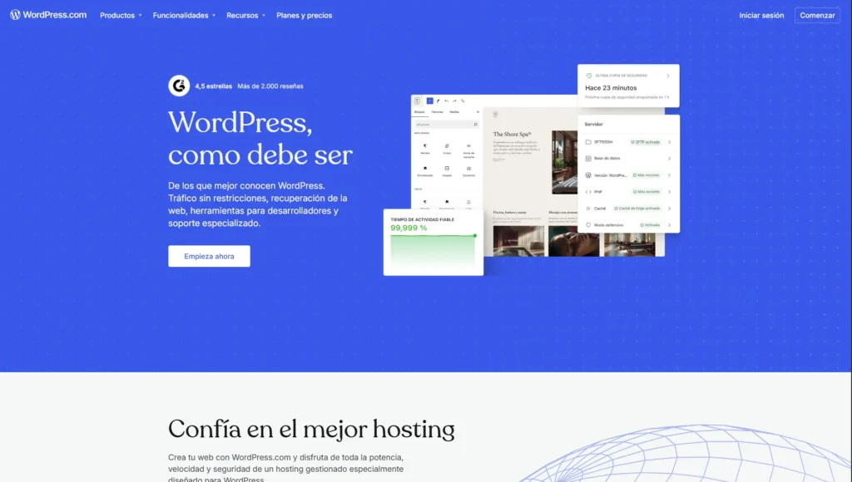Click the Servidor panel heading
Viewport: 852px width, 482px height.
(593, 125)
